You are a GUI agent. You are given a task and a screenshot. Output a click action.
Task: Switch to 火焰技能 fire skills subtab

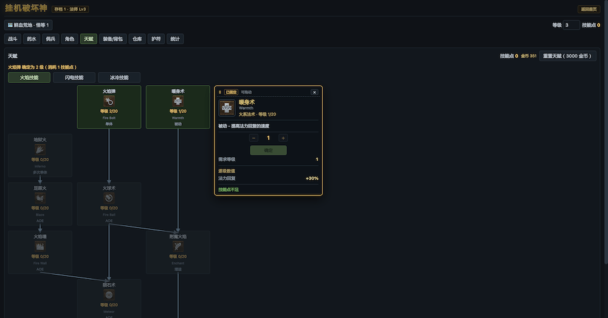29,77
